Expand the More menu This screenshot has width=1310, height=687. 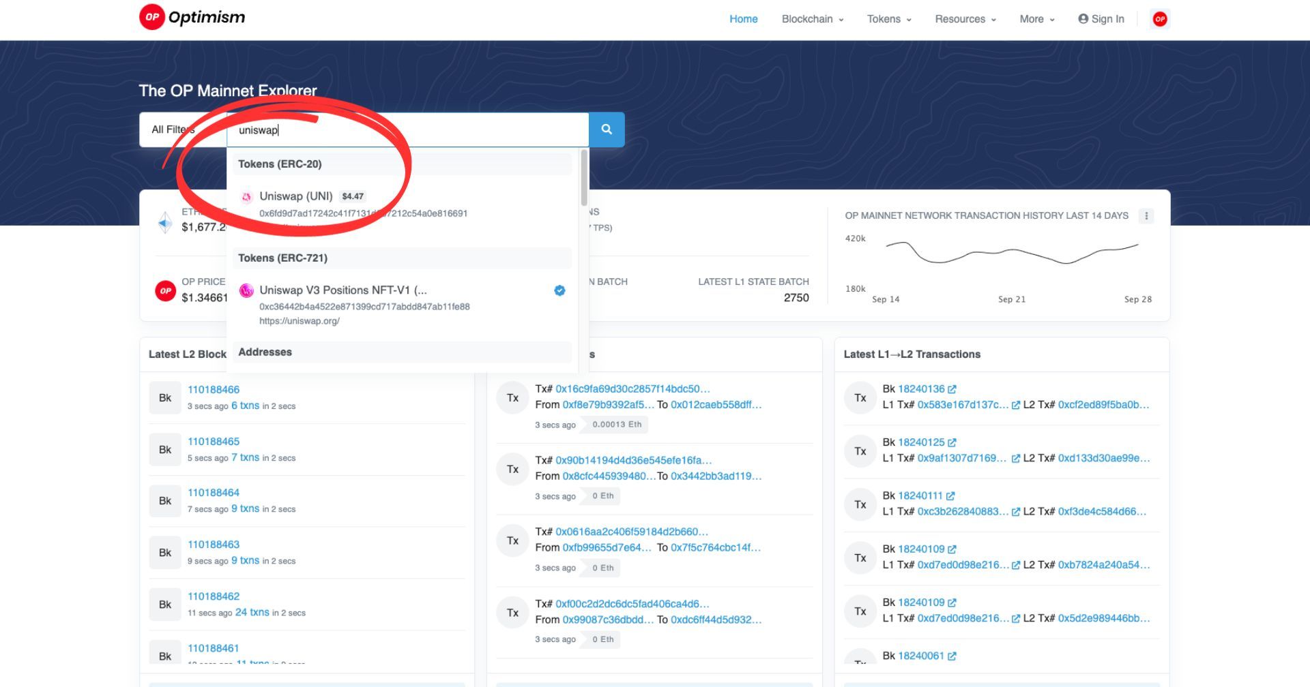1037,19
